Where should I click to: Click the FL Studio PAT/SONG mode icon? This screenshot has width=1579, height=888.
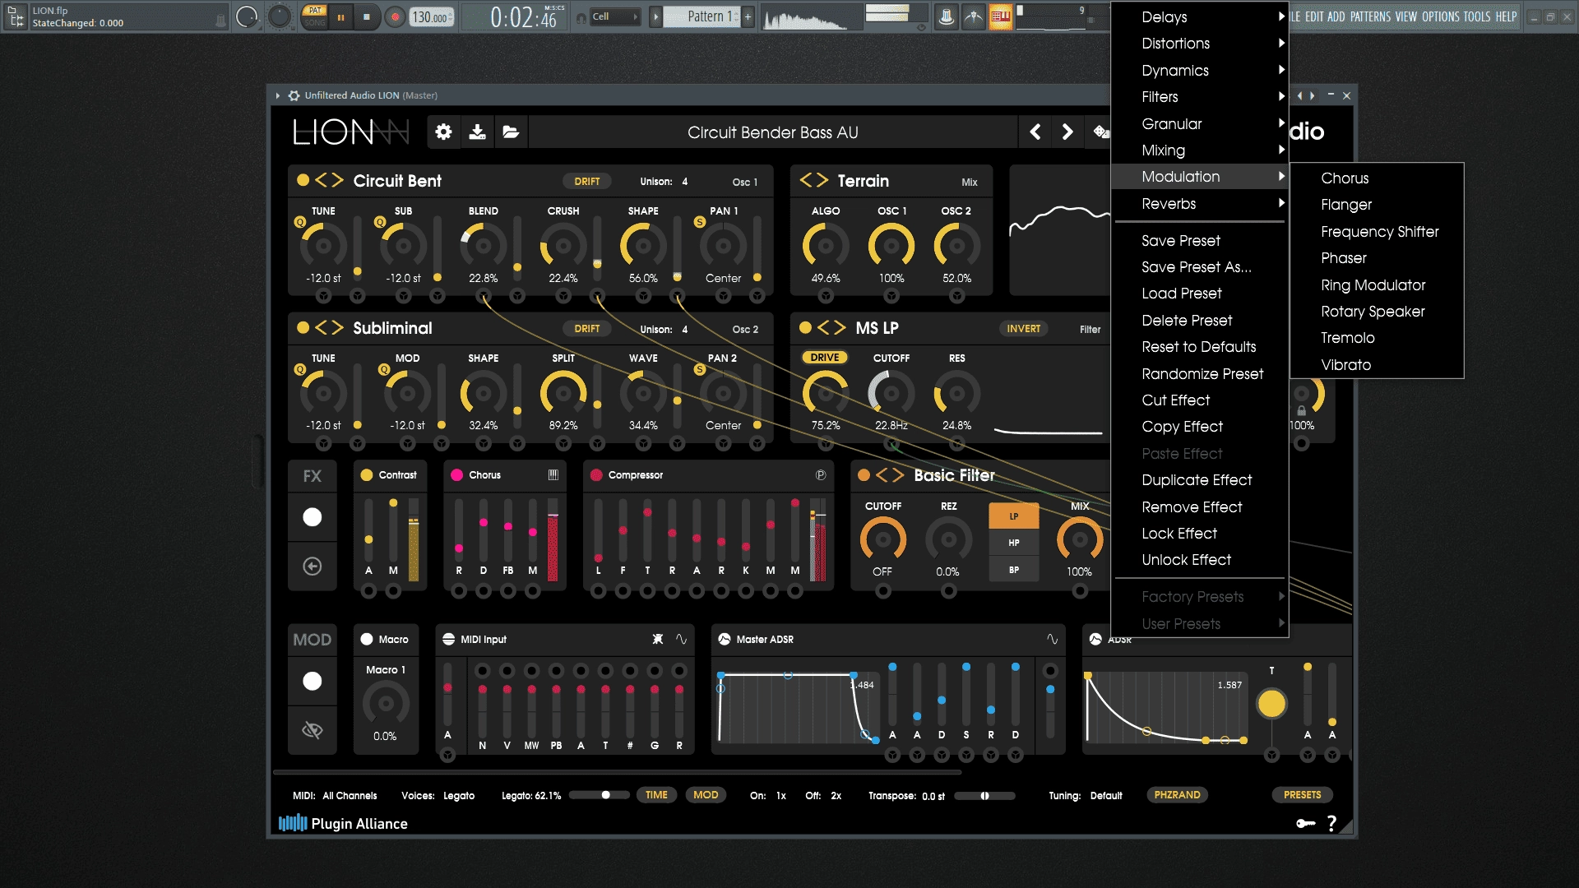tap(315, 16)
